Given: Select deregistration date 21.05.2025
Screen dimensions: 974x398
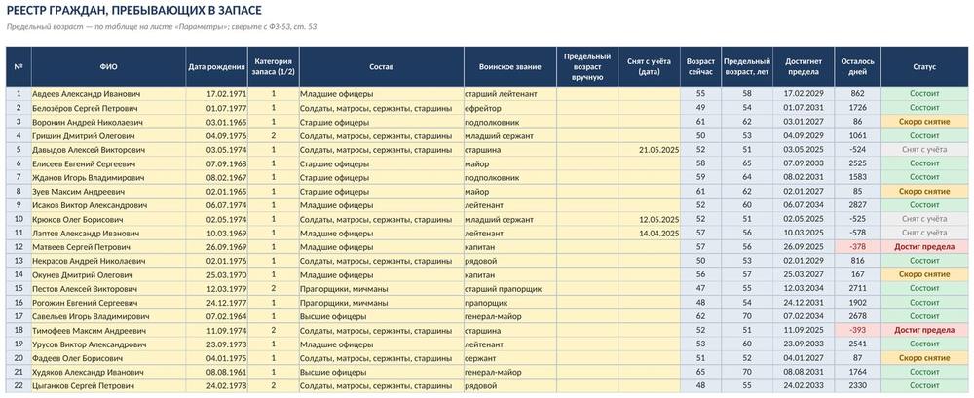Looking at the screenshot, I should click(x=649, y=150).
